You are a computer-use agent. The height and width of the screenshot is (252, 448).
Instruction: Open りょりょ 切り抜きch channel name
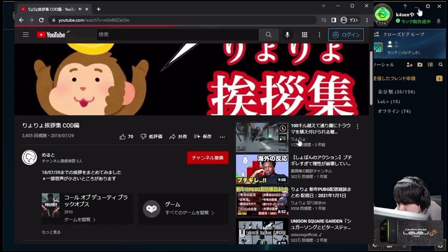pos(308,203)
